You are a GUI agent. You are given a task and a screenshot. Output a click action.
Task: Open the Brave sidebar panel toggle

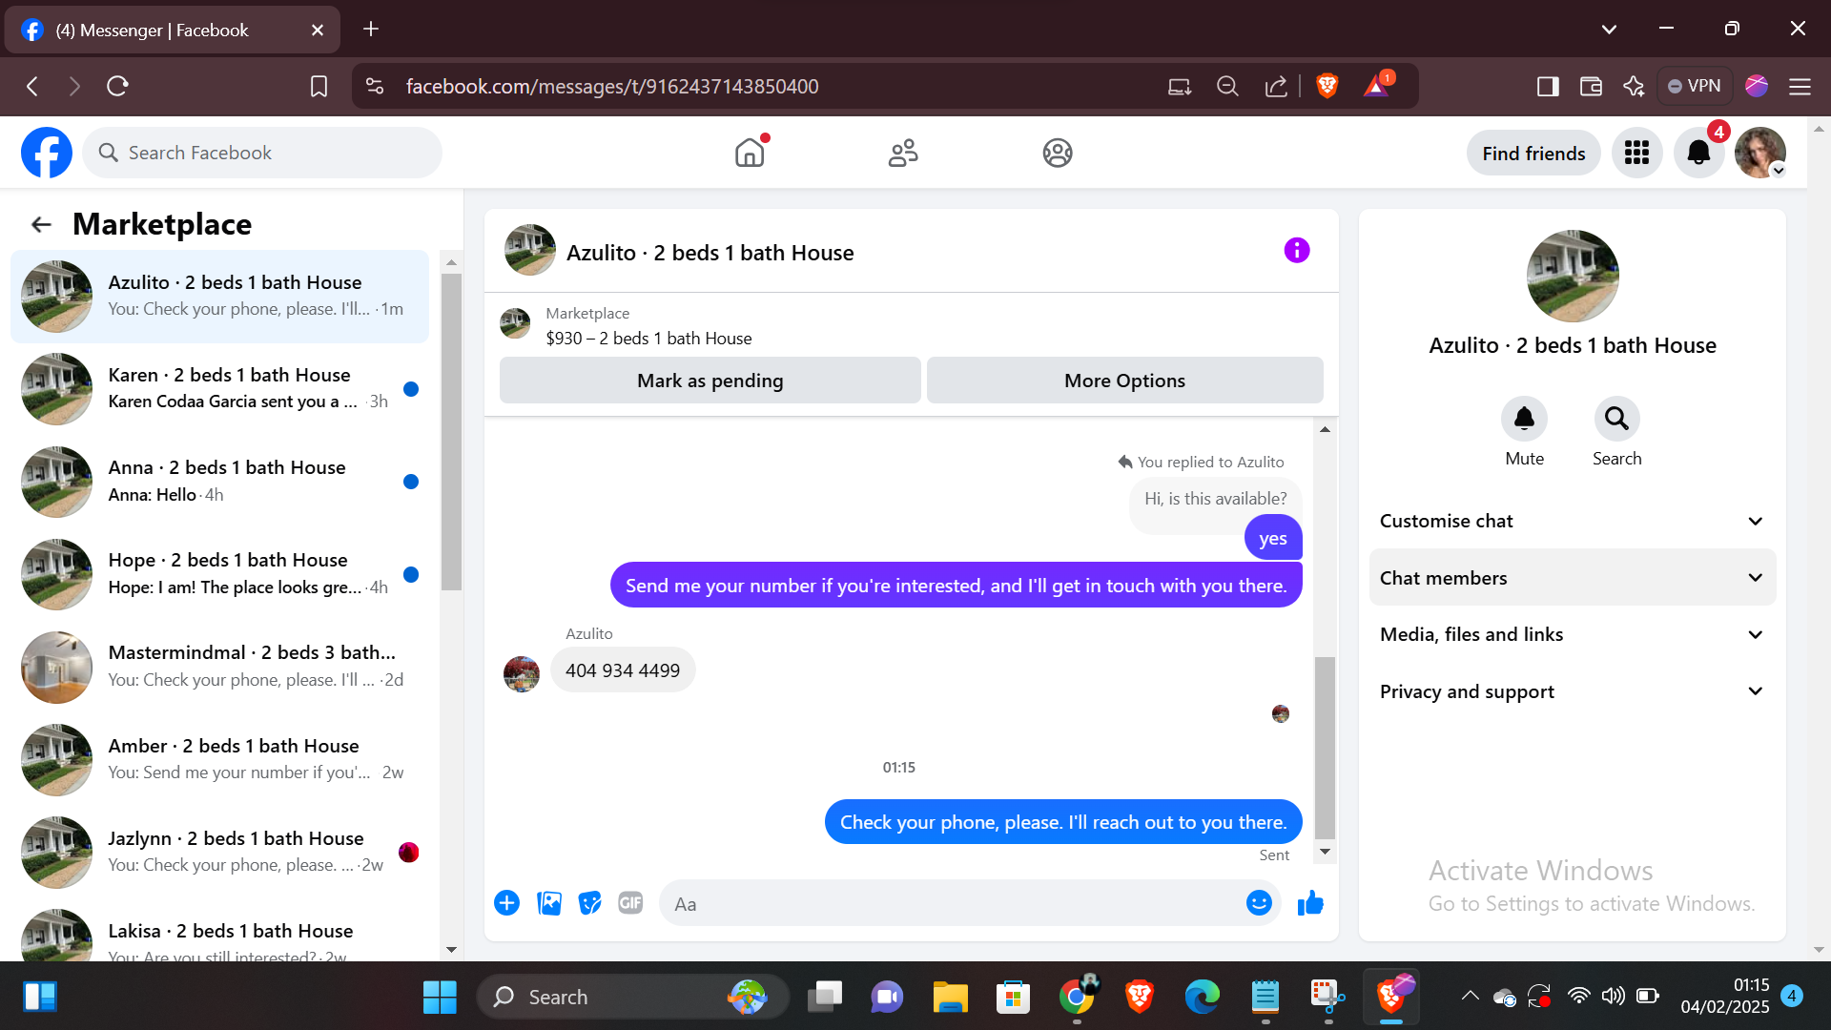(1548, 87)
